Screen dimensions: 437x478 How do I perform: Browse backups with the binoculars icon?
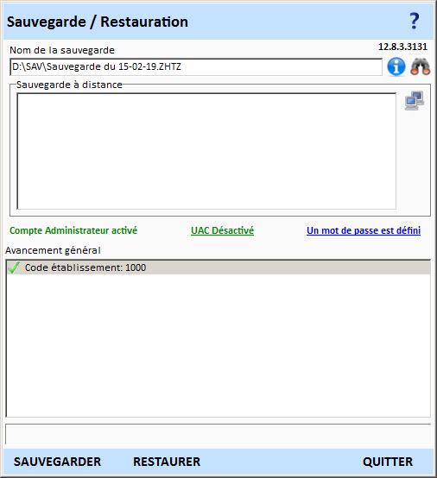click(x=421, y=66)
